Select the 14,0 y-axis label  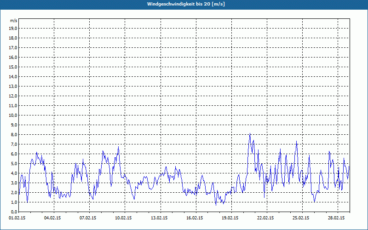point(13,76)
